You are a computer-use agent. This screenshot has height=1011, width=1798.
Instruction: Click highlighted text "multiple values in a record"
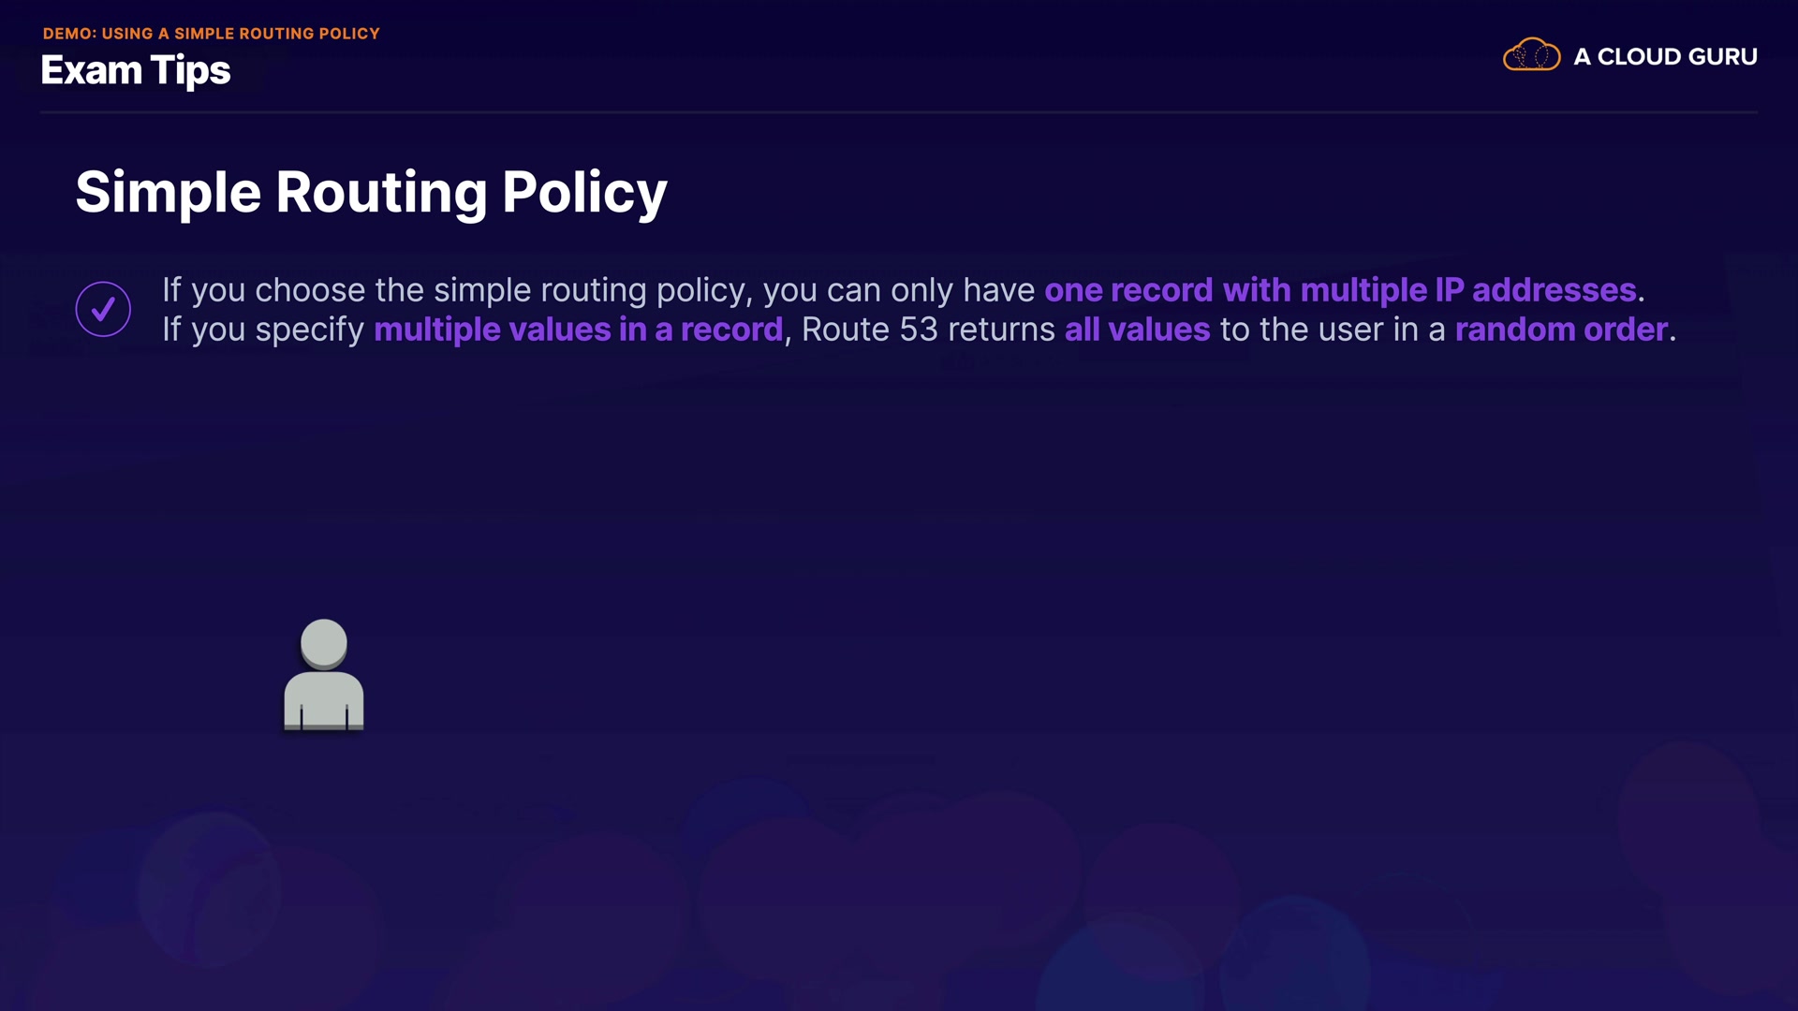point(578,330)
